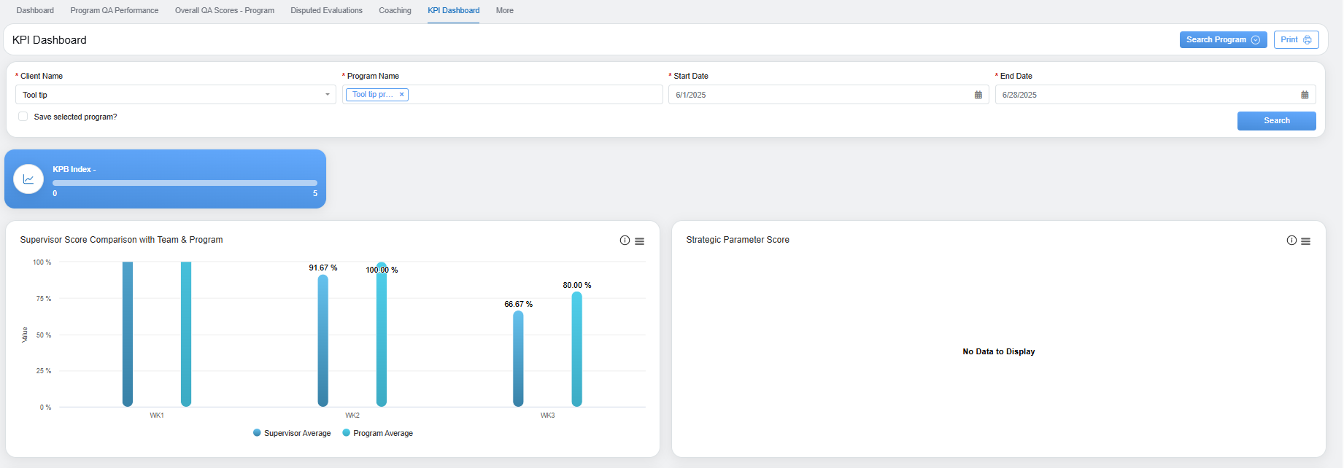Viewport: 1344px width, 468px height.
Task: Remove the Tool tip program tag
Action: pyautogui.click(x=401, y=95)
